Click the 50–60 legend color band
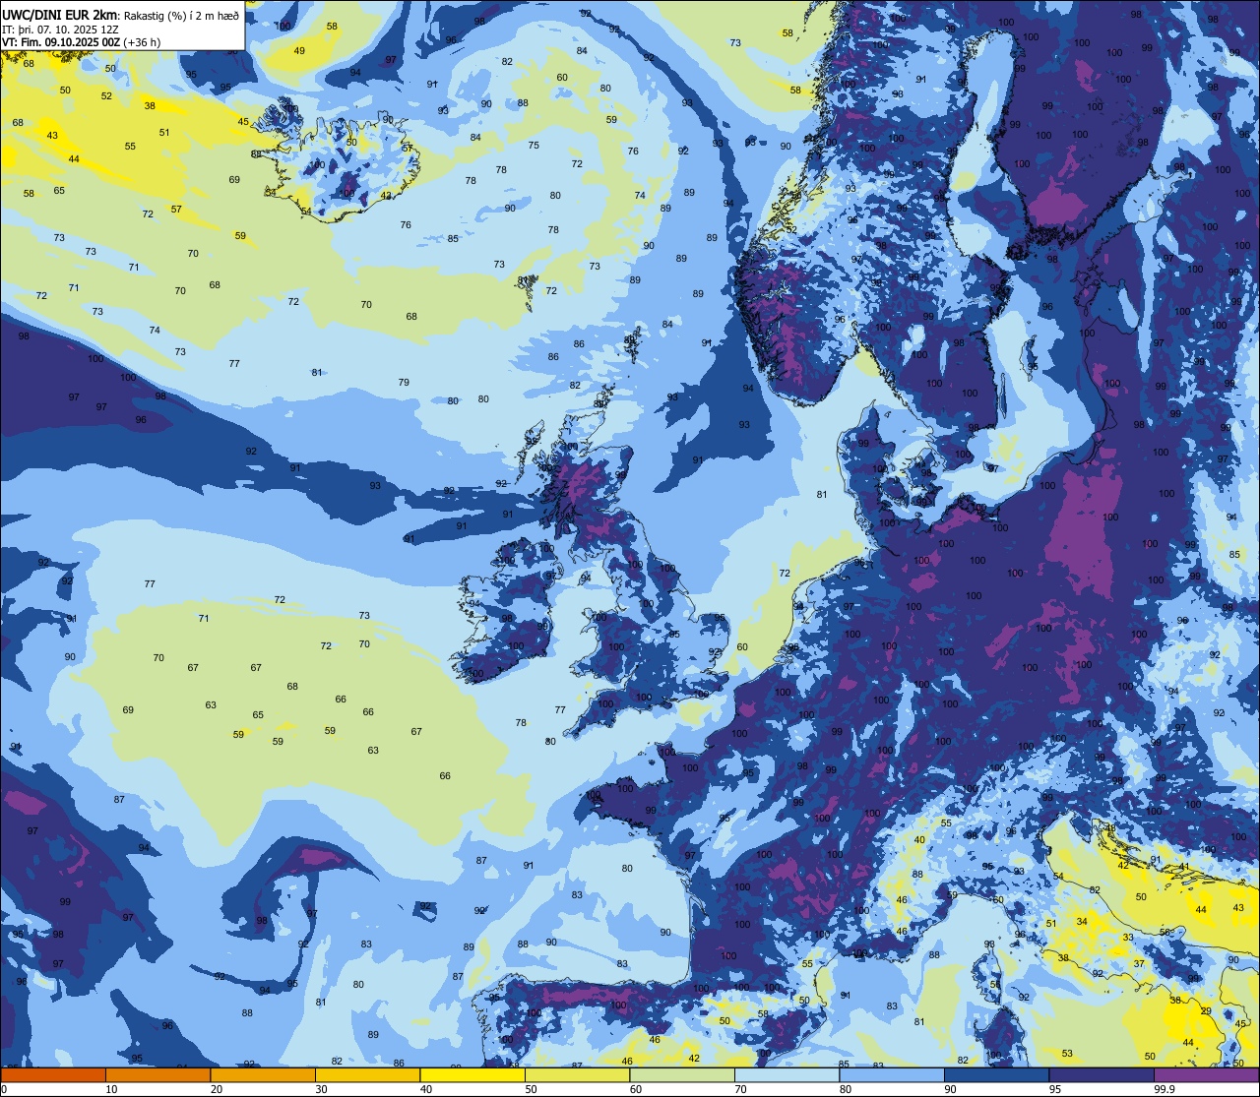Screen dimensions: 1260x1097 577,1074
